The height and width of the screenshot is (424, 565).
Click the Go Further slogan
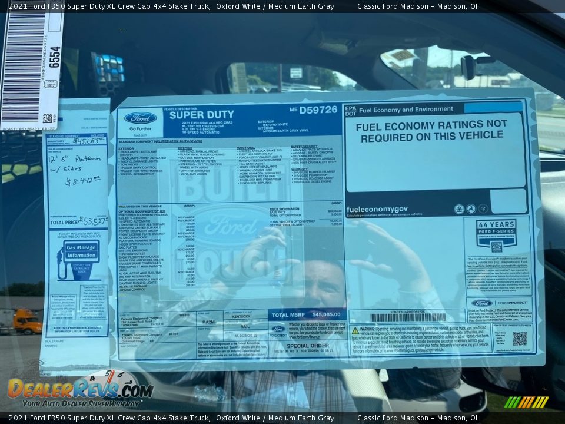(141, 129)
